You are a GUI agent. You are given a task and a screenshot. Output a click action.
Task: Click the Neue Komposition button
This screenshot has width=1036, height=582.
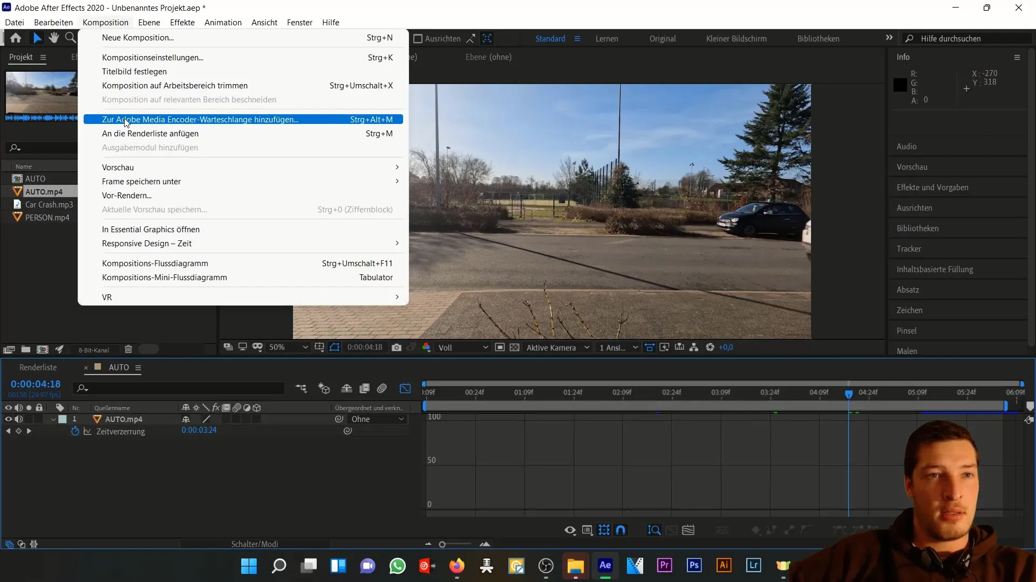click(x=138, y=37)
